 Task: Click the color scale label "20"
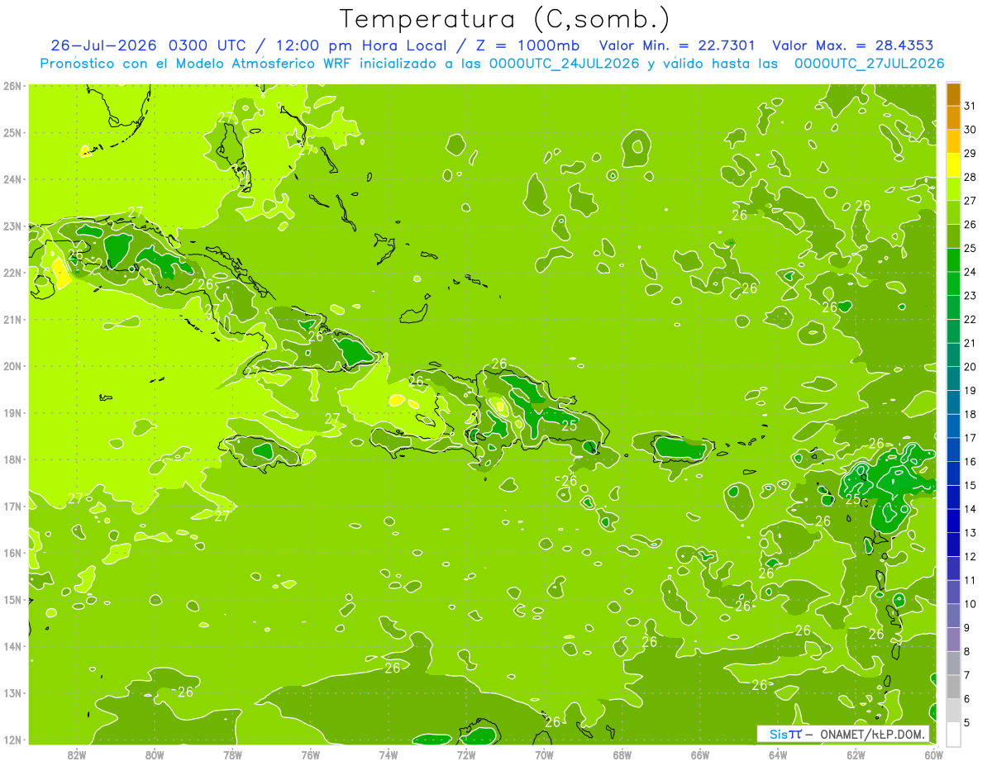click(x=971, y=367)
